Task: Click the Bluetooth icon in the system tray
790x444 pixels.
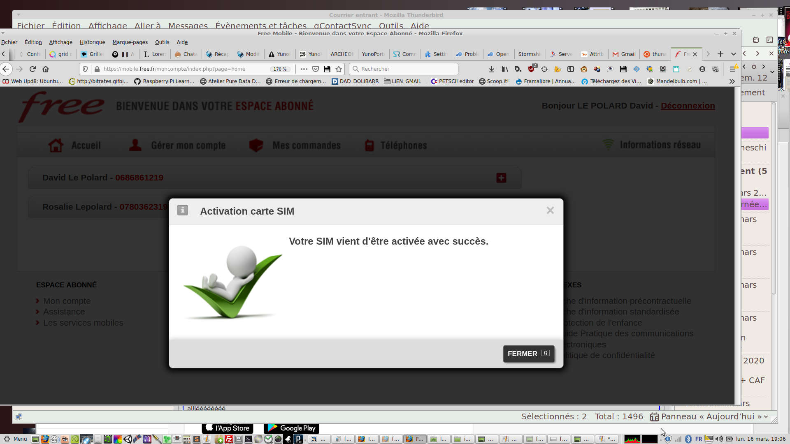Action: (688, 439)
